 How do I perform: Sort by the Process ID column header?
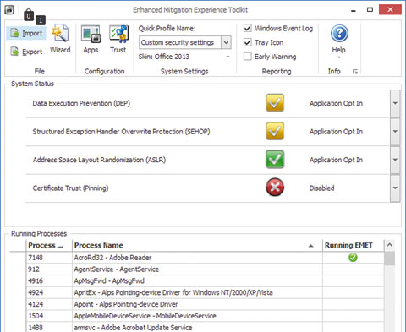[49, 245]
